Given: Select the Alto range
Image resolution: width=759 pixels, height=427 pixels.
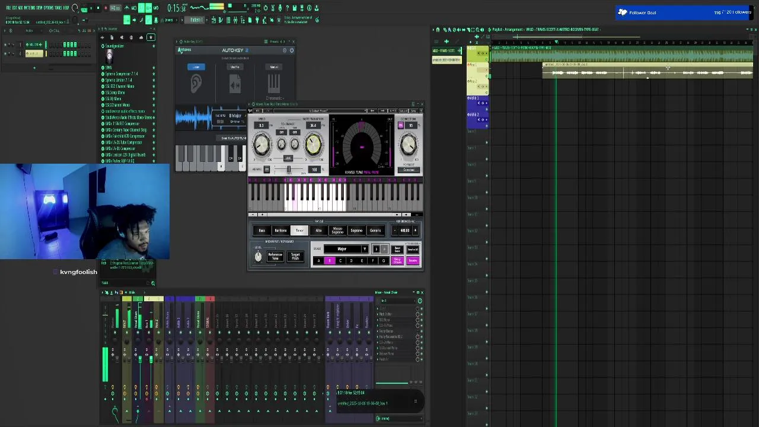Looking at the screenshot, I should pyautogui.click(x=318, y=230).
